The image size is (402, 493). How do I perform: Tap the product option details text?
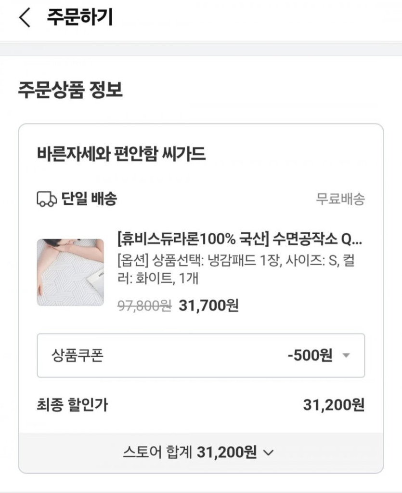coord(238,269)
